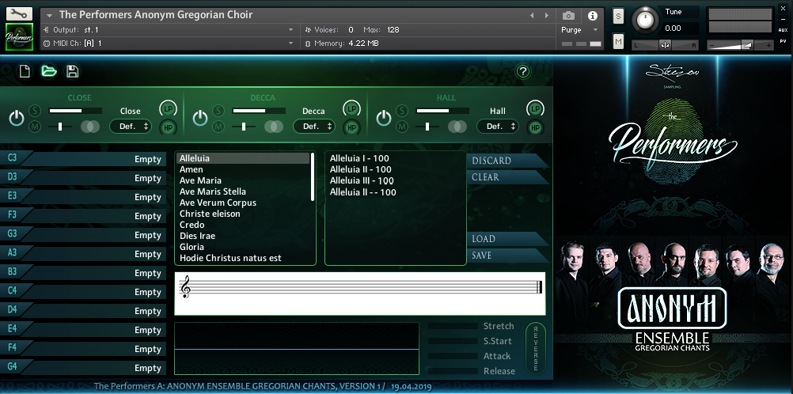This screenshot has width=793, height=394.
Task: Click header Solo S button
Action: [618, 17]
